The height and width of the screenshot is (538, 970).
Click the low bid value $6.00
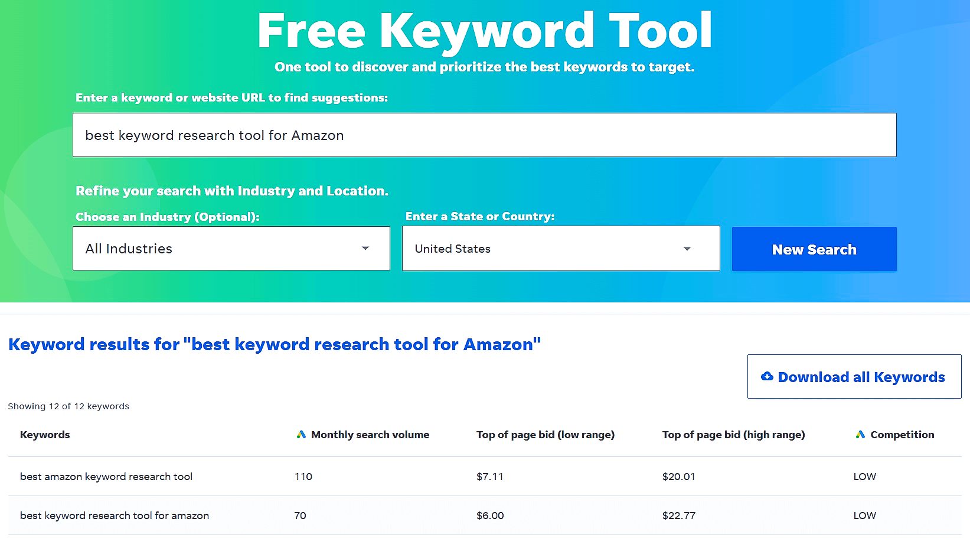coord(490,516)
